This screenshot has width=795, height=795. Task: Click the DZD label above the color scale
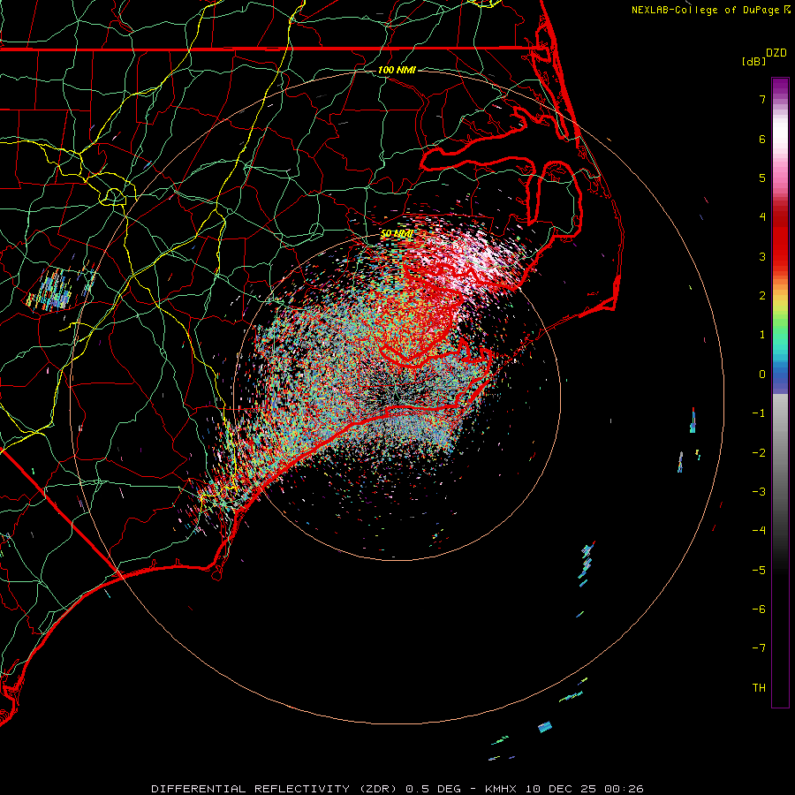(776, 53)
